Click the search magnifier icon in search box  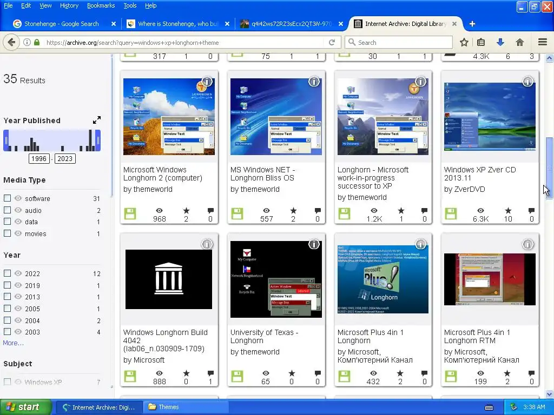point(352,42)
